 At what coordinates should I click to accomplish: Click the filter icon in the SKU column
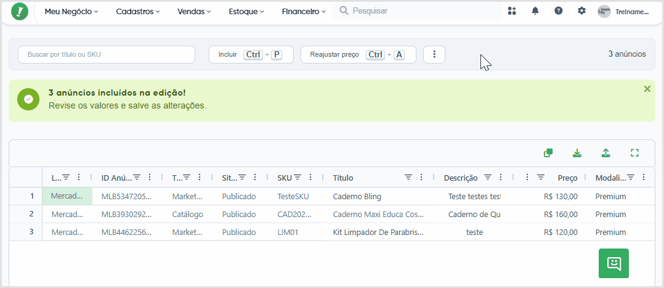298,177
